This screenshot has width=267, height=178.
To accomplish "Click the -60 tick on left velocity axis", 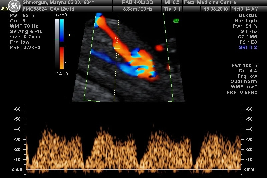I will pyautogui.click(x=17, y=109).
